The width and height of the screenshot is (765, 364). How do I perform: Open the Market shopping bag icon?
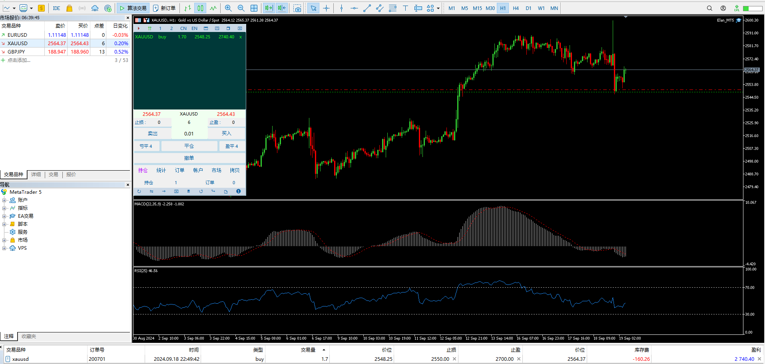(x=69, y=8)
